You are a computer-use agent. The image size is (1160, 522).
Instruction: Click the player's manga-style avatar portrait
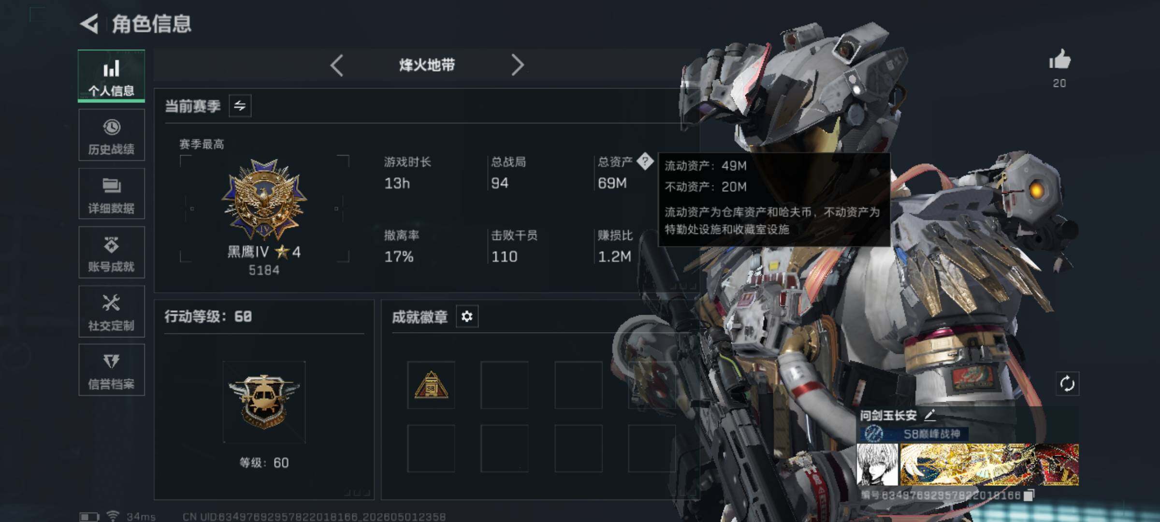(877, 465)
